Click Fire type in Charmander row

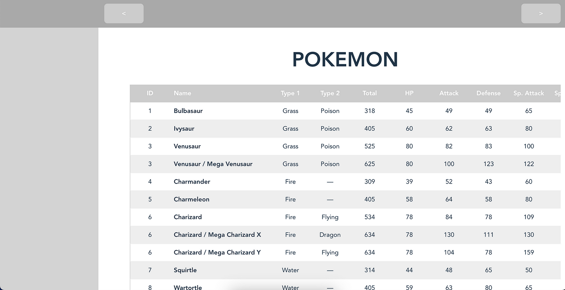coord(291,182)
